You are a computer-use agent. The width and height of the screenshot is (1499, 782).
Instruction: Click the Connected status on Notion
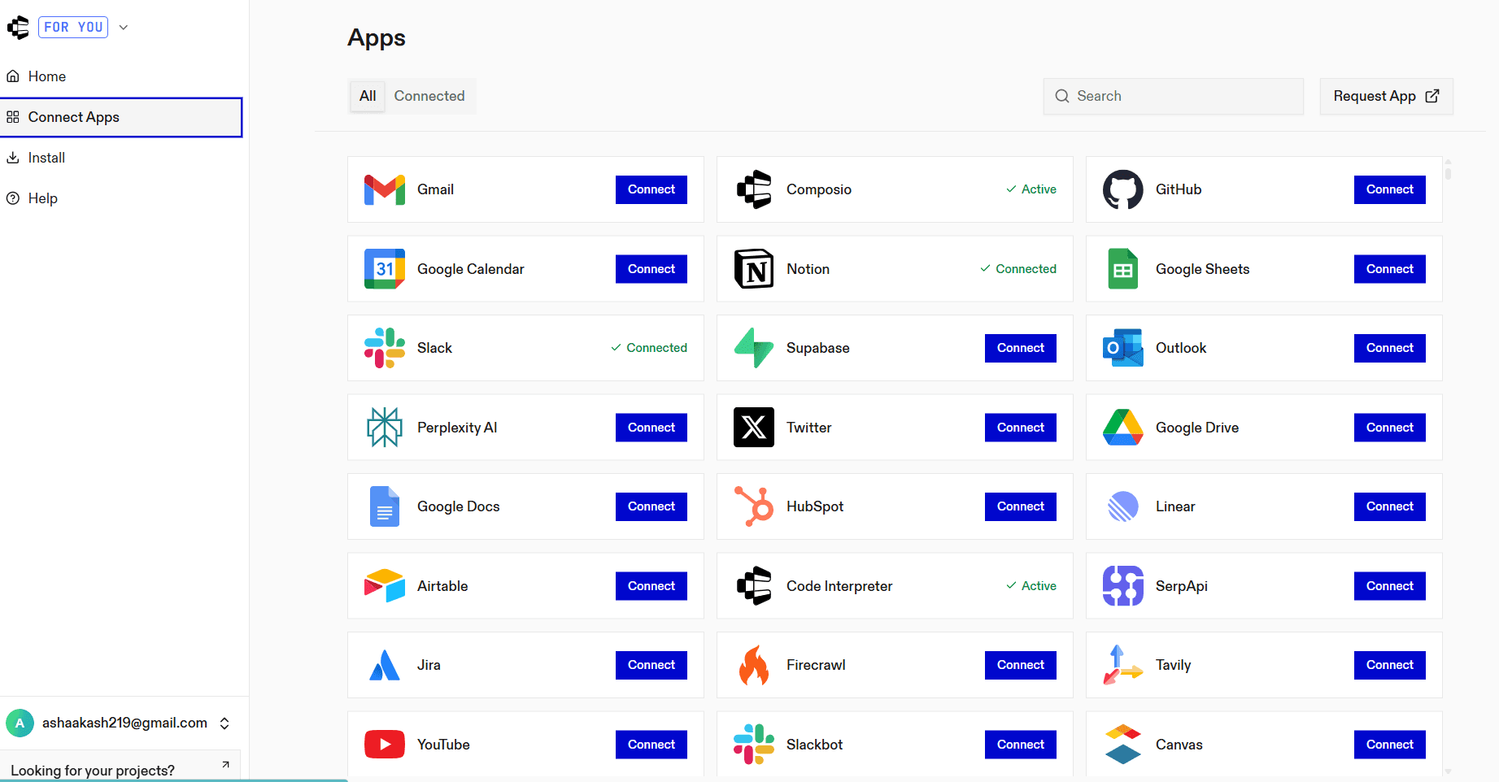click(x=1018, y=269)
